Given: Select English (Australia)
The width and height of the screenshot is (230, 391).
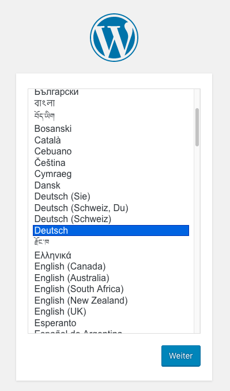Looking at the screenshot, I should tap(111, 278).
